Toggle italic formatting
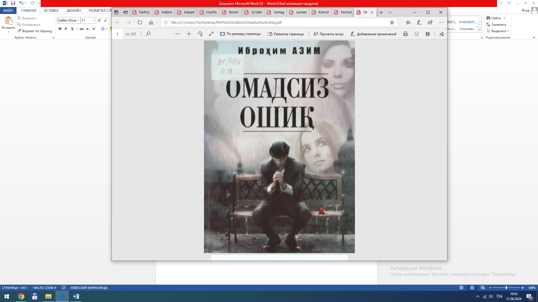 click(66, 29)
